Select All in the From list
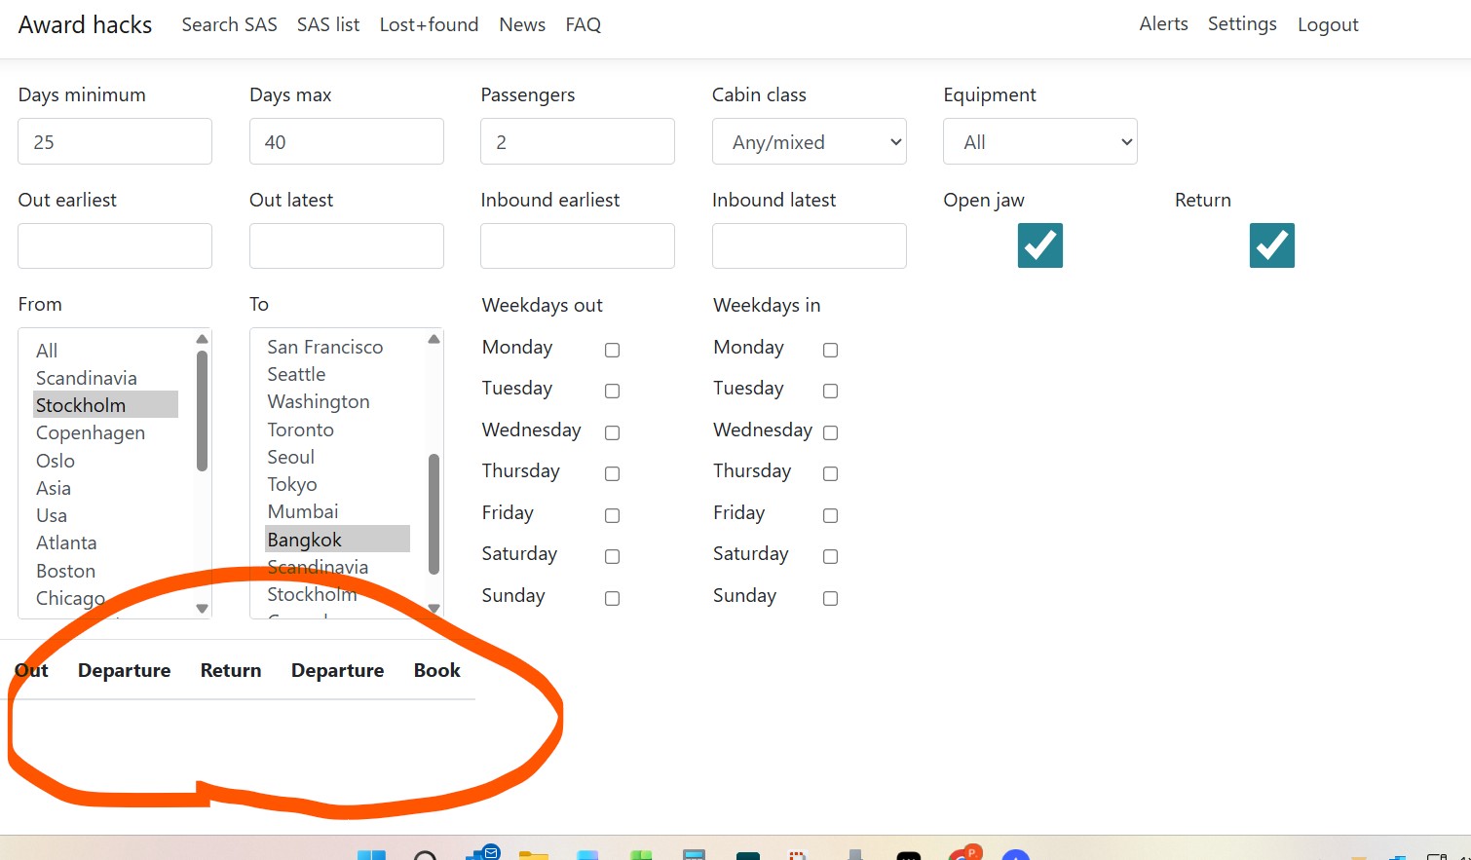This screenshot has width=1471, height=860. 105,350
